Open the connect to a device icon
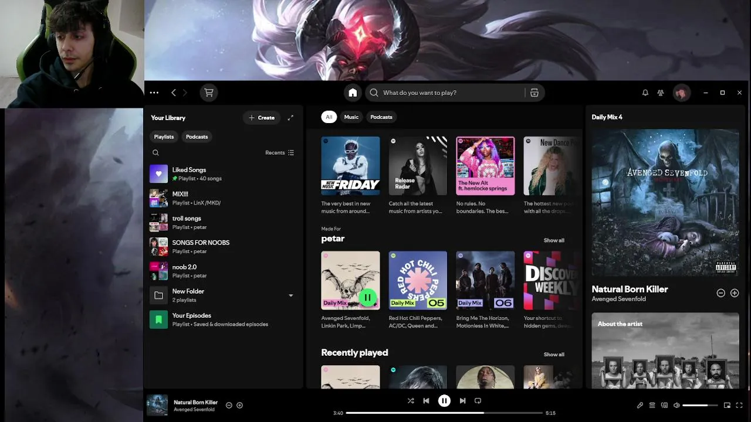This screenshot has height=422, width=751. click(x=664, y=405)
